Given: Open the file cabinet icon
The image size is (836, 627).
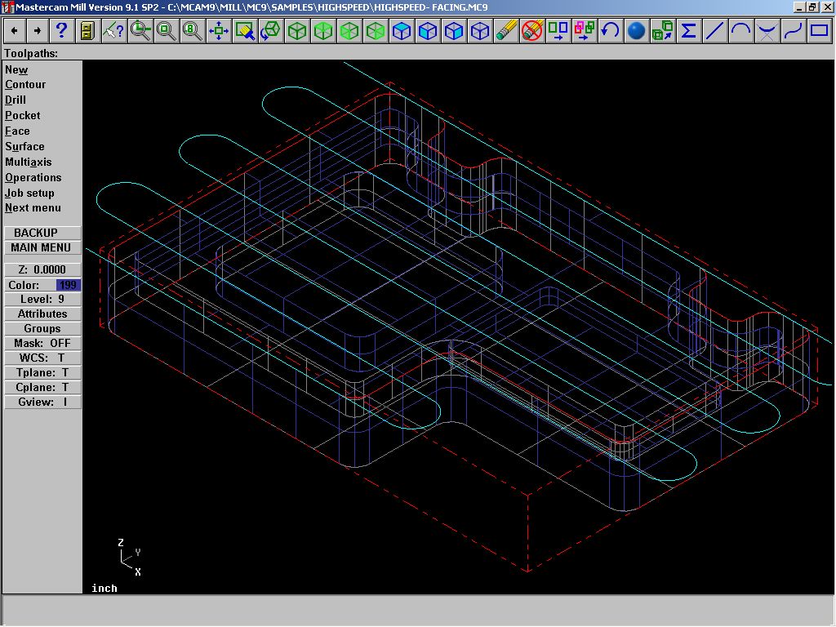Looking at the screenshot, I should click(x=87, y=31).
